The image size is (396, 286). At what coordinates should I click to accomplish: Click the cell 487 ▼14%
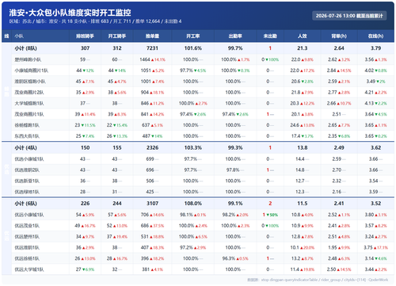click(x=152, y=136)
